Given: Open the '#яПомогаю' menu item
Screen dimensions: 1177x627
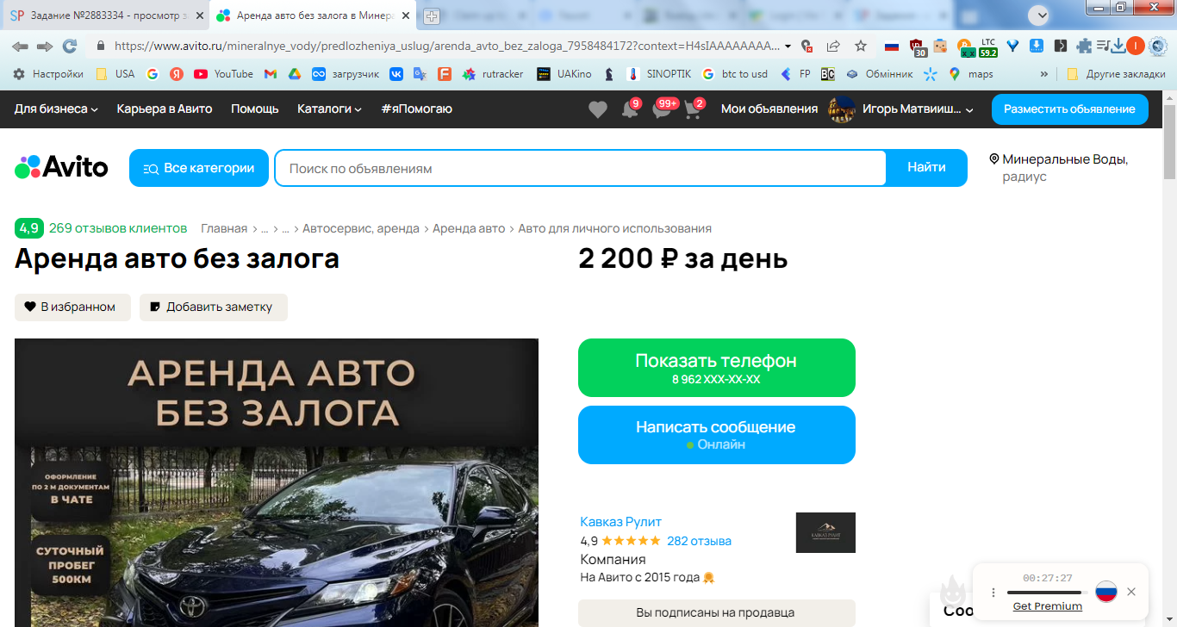Looking at the screenshot, I should pyautogui.click(x=416, y=109).
